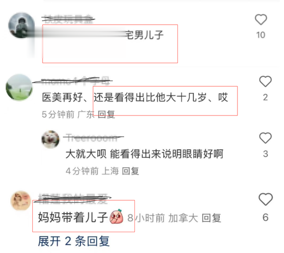Select the 妈妈带着儿子 comment text
The height and width of the screenshot is (253, 284).
[73, 217]
